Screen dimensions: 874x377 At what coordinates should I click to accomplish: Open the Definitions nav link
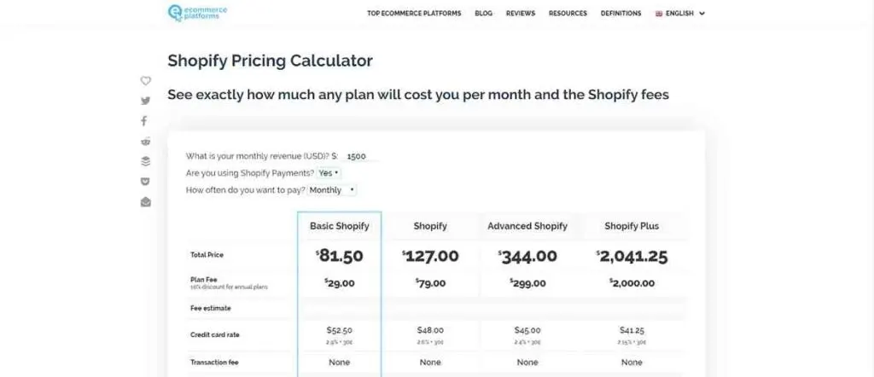(621, 14)
